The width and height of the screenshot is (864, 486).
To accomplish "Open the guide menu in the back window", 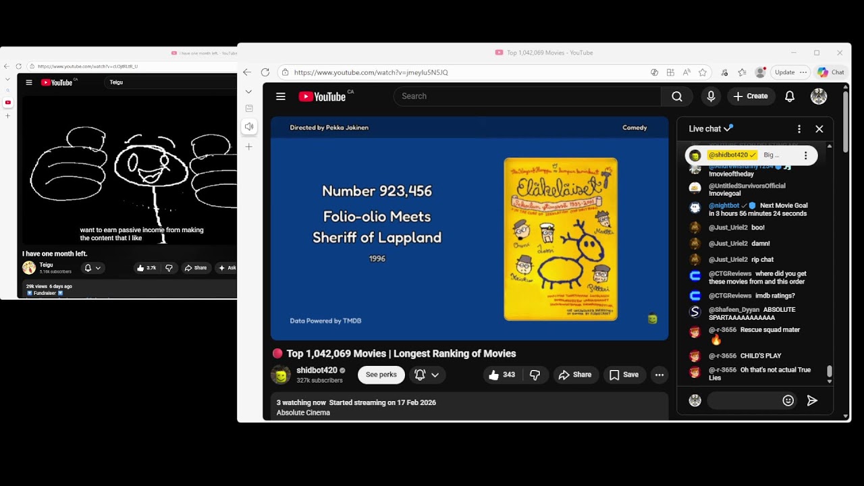I will pos(29,82).
